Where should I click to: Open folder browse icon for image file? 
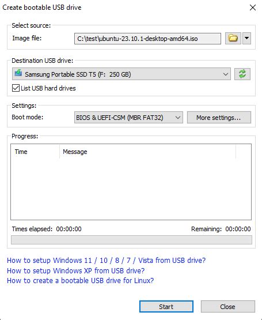pyautogui.click(x=233, y=38)
